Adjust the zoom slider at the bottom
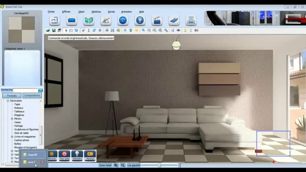This screenshot has width=306, height=172. click(x=160, y=165)
